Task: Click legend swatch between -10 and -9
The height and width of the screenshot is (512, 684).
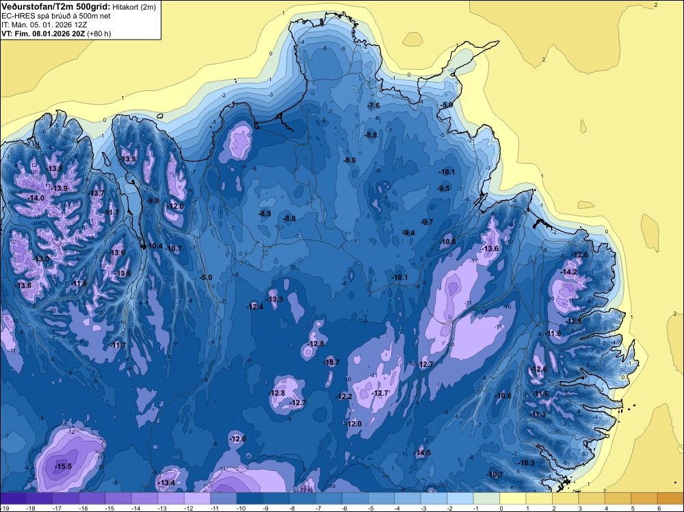Action: pyautogui.click(x=250, y=498)
